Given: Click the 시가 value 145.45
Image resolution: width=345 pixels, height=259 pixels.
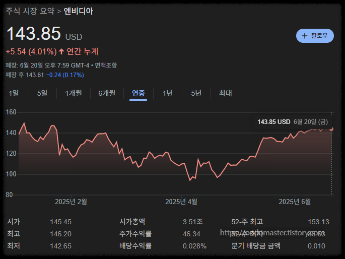Looking at the screenshot, I should [x=61, y=222].
